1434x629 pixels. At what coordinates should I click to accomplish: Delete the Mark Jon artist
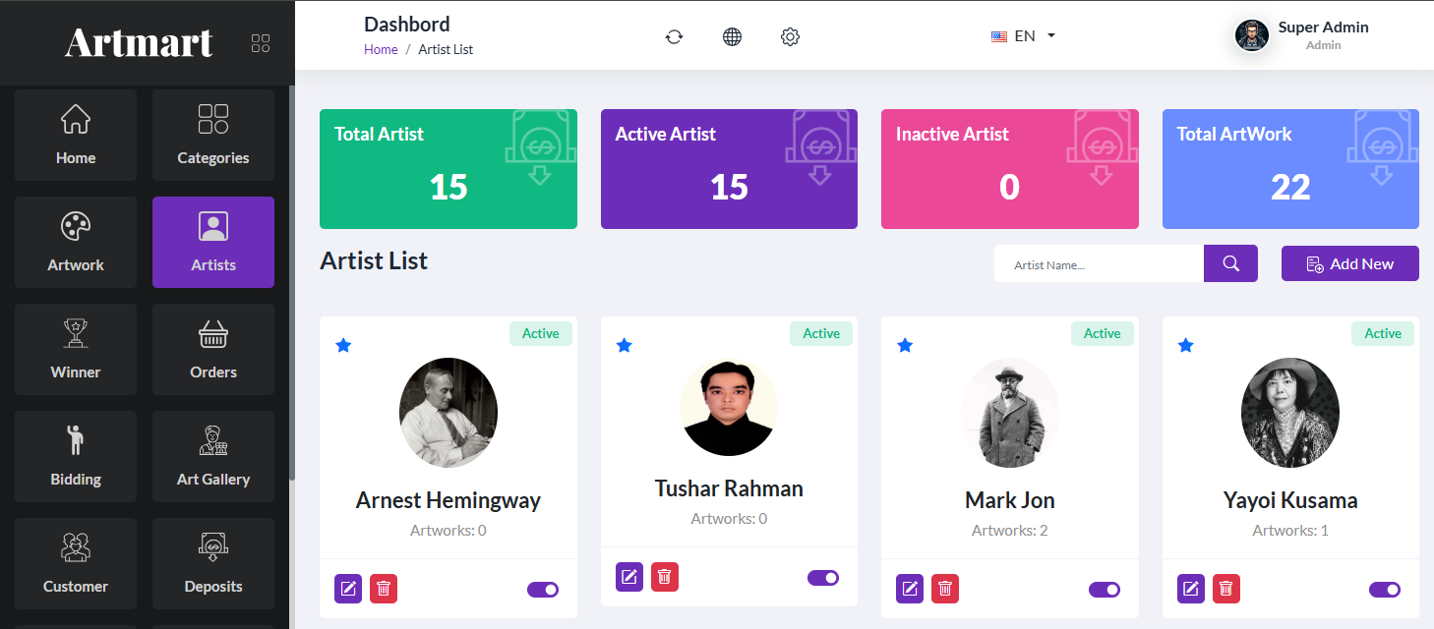click(945, 589)
